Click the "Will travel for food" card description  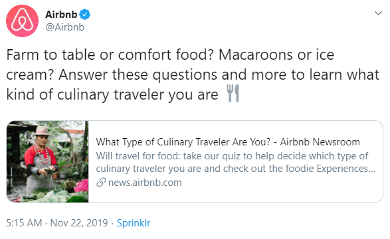pyautogui.click(x=236, y=162)
